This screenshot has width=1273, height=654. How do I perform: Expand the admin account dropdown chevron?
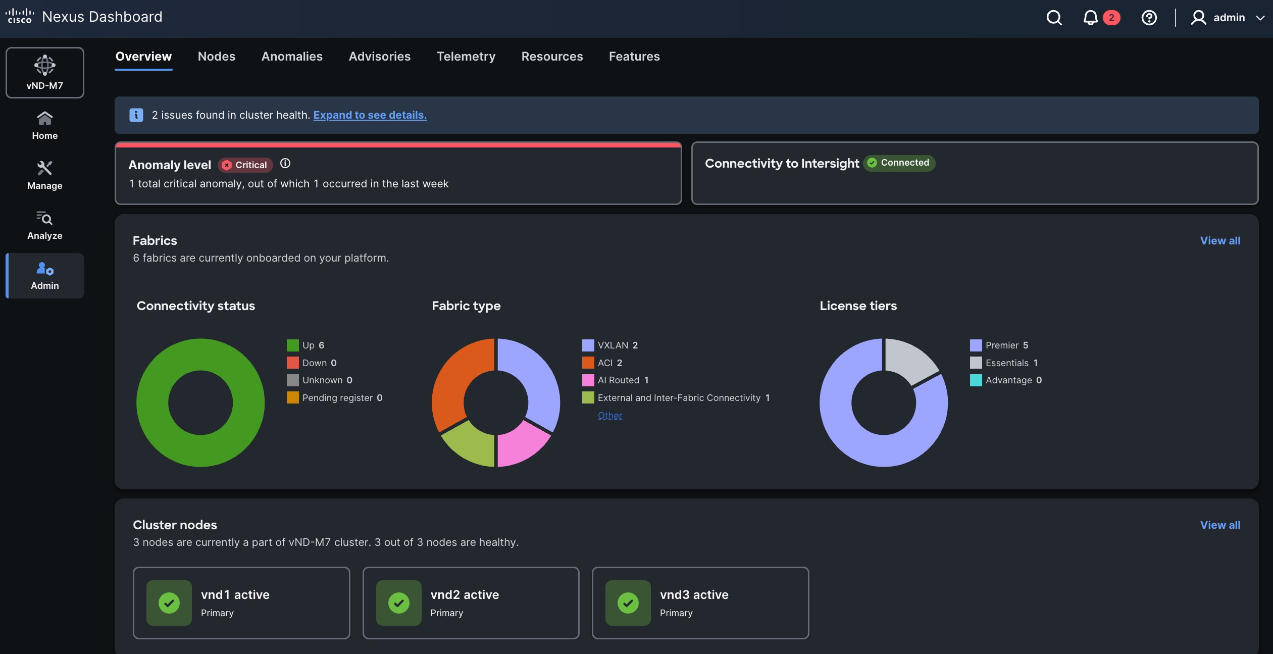coord(1260,18)
